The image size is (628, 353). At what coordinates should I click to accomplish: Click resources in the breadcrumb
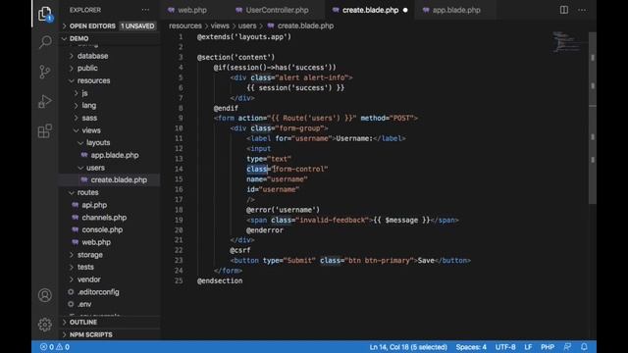click(185, 25)
